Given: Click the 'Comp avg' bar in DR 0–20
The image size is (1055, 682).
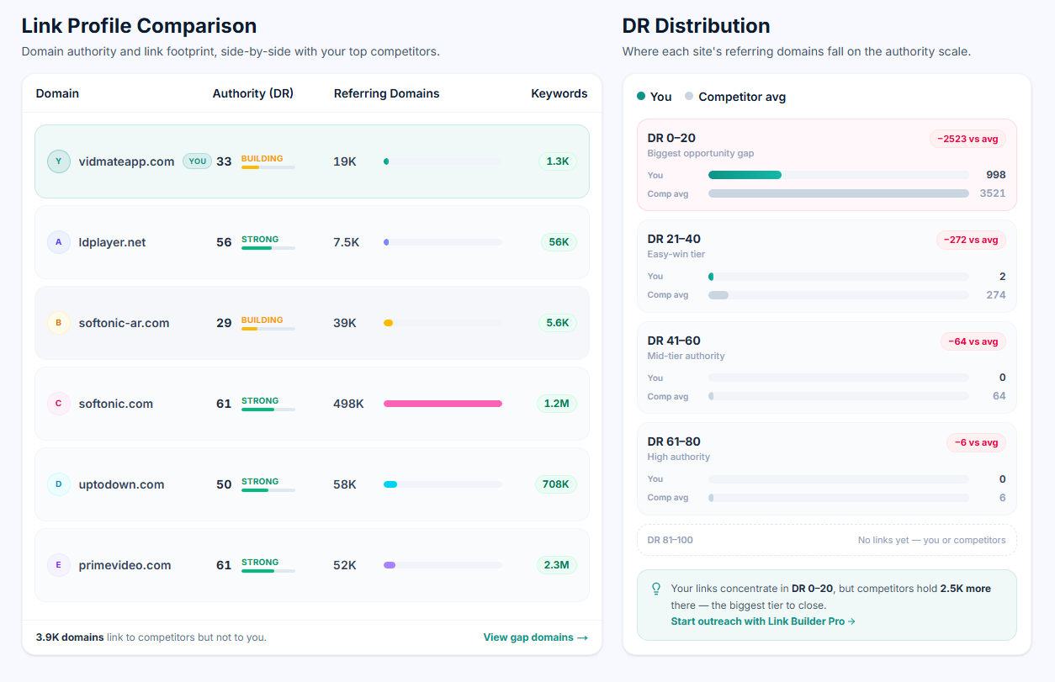Looking at the screenshot, I should click(839, 193).
